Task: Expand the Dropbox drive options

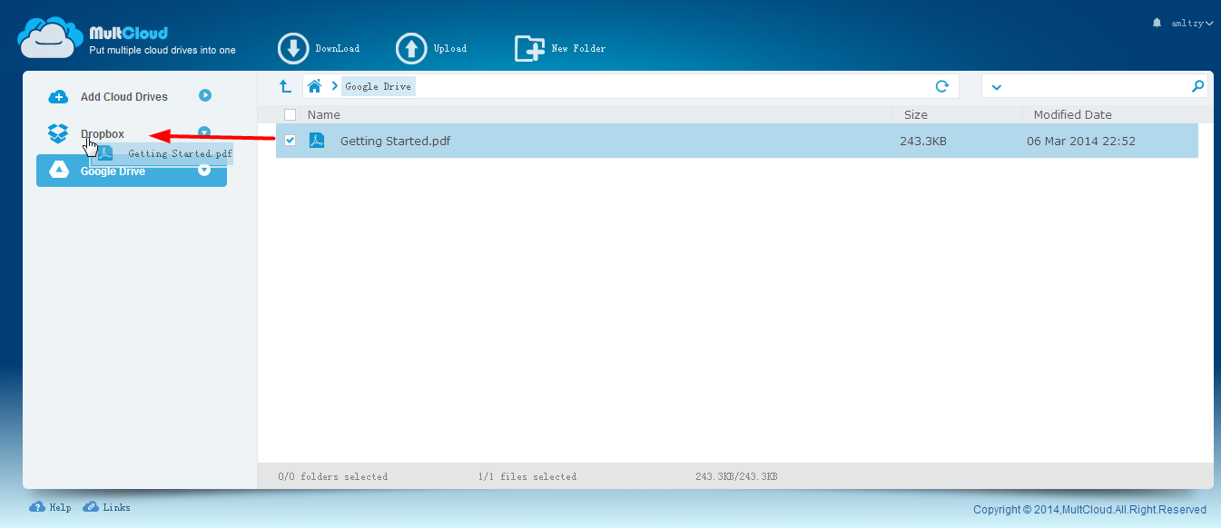Action: click(204, 132)
